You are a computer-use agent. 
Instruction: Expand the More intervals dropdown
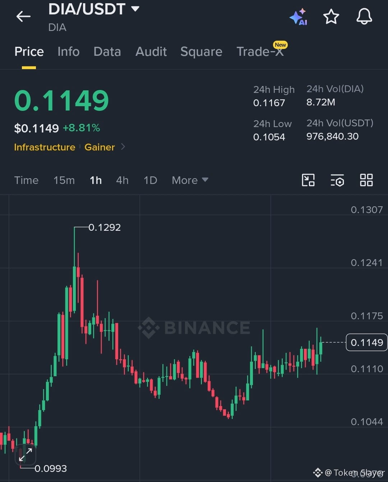[x=190, y=180]
